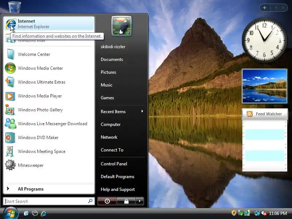
Task: Click the Feed Watcher RSS icon
Action: tap(250, 114)
